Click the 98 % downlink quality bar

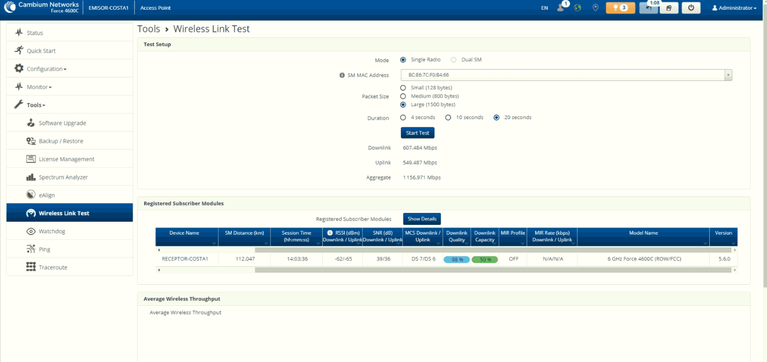457,259
